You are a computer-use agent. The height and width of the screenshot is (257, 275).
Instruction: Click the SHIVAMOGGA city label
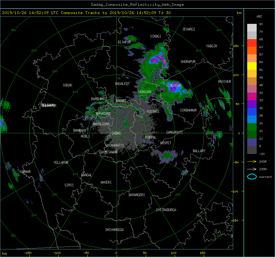point(114,230)
